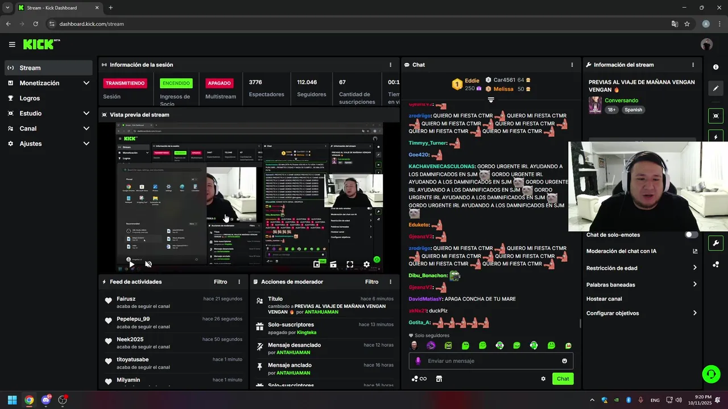Open Windows Start menu

12,400
